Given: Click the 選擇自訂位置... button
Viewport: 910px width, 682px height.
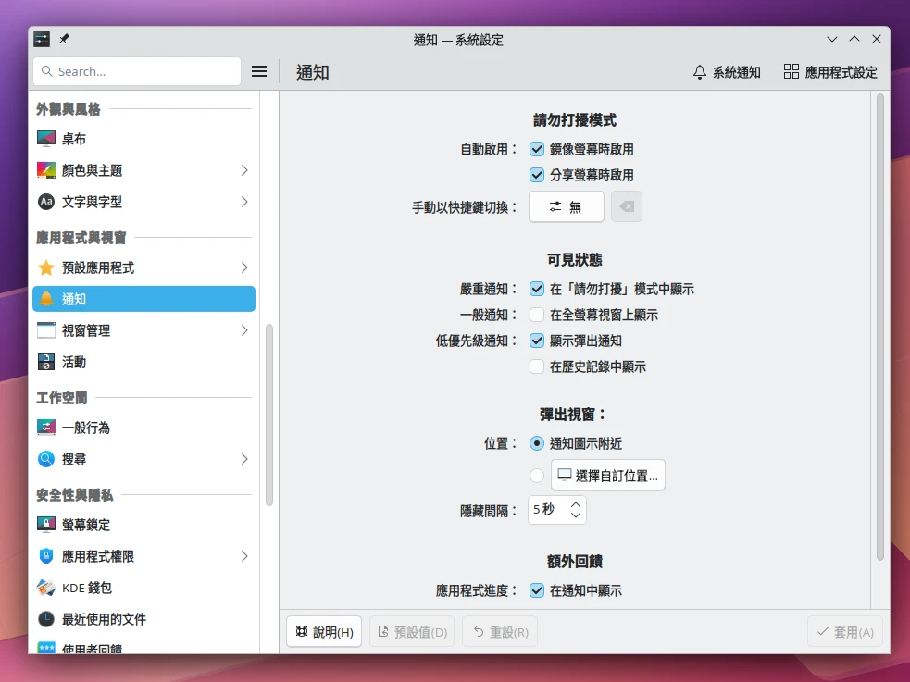Looking at the screenshot, I should [x=608, y=476].
